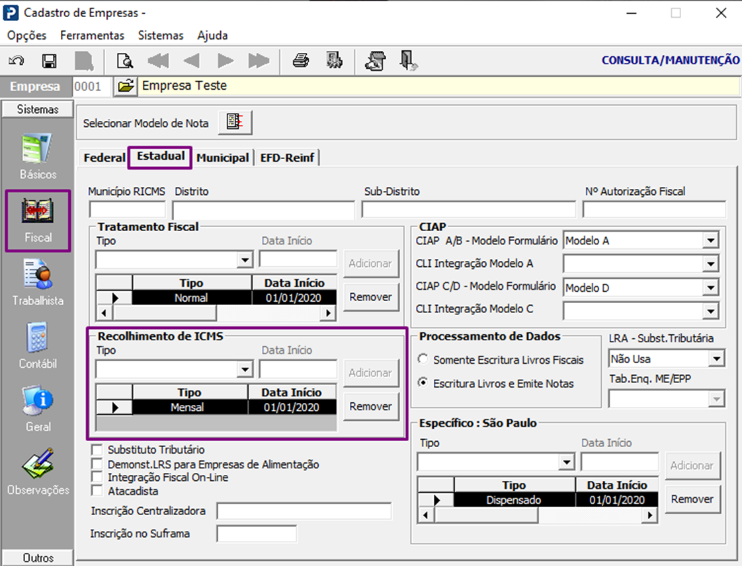Switch to the Federal tab

click(104, 158)
